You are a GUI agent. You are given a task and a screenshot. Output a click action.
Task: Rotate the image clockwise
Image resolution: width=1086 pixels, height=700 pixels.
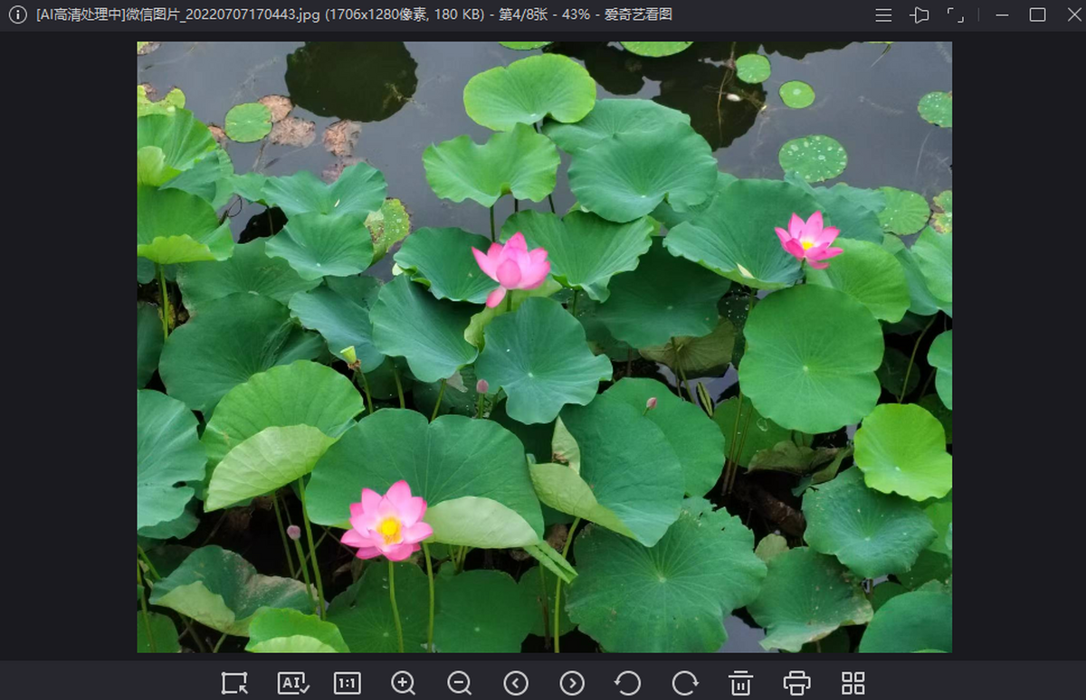click(x=685, y=683)
